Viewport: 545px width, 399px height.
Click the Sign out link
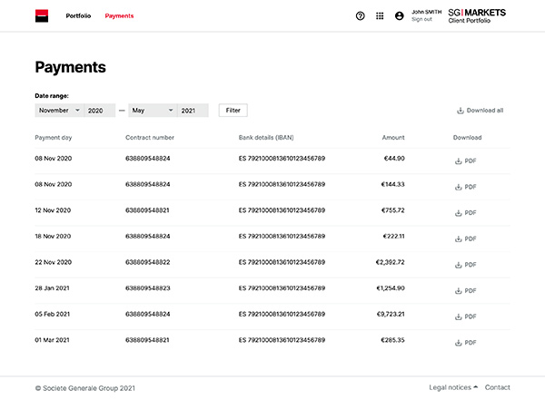[421, 19]
